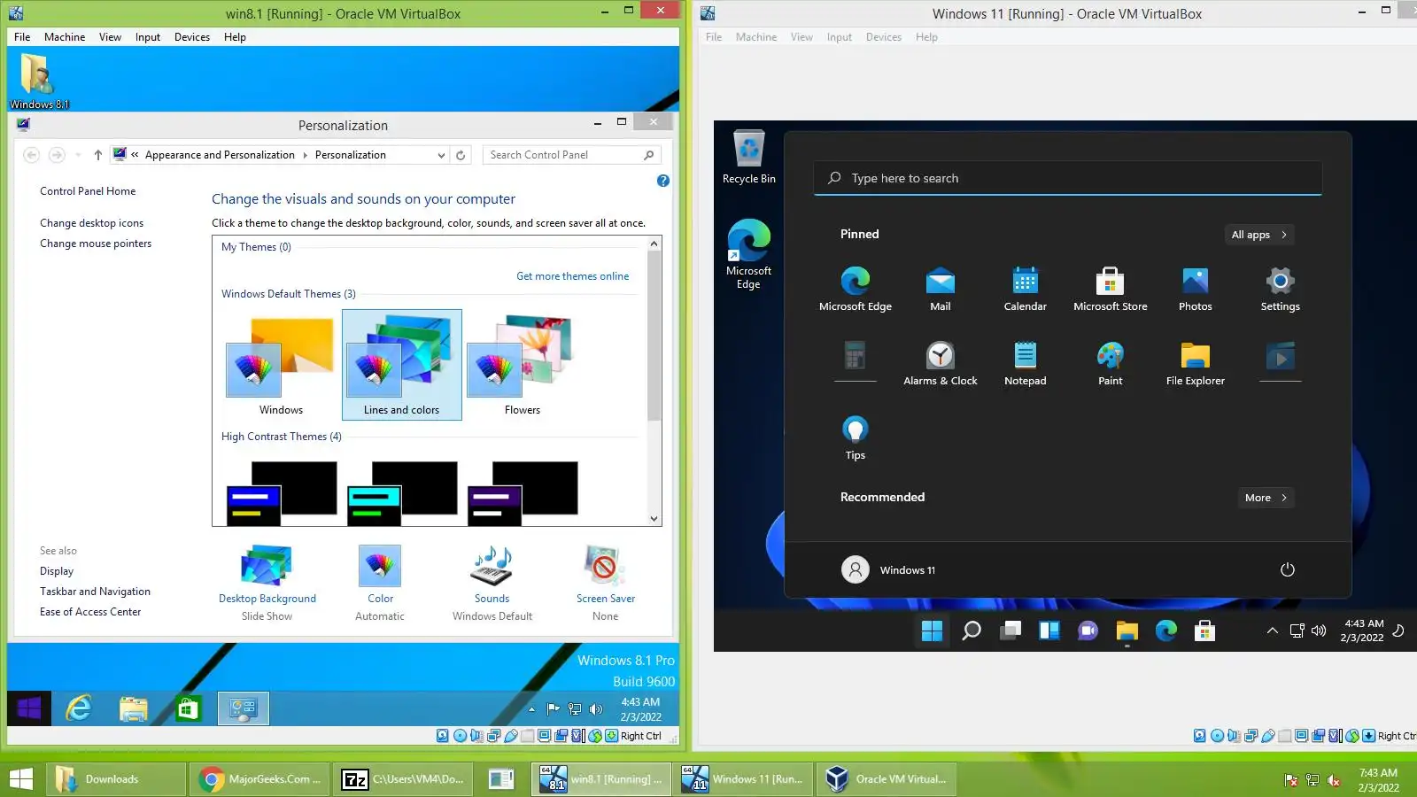Open Paint from pinned apps
The height and width of the screenshot is (797, 1417).
click(x=1110, y=364)
